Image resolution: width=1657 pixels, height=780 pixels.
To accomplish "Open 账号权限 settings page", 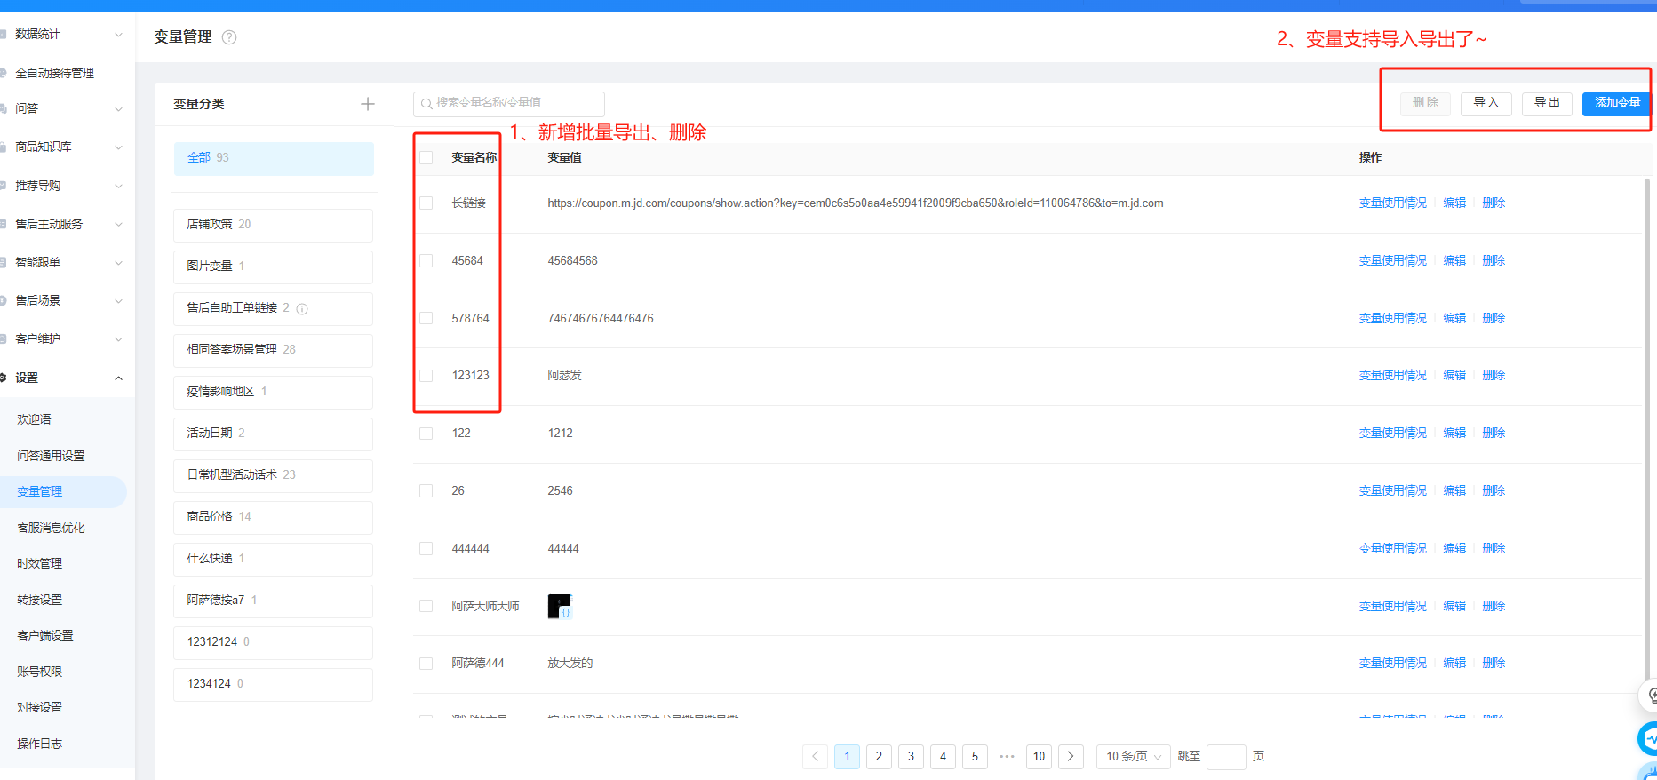I will [39, 672].
